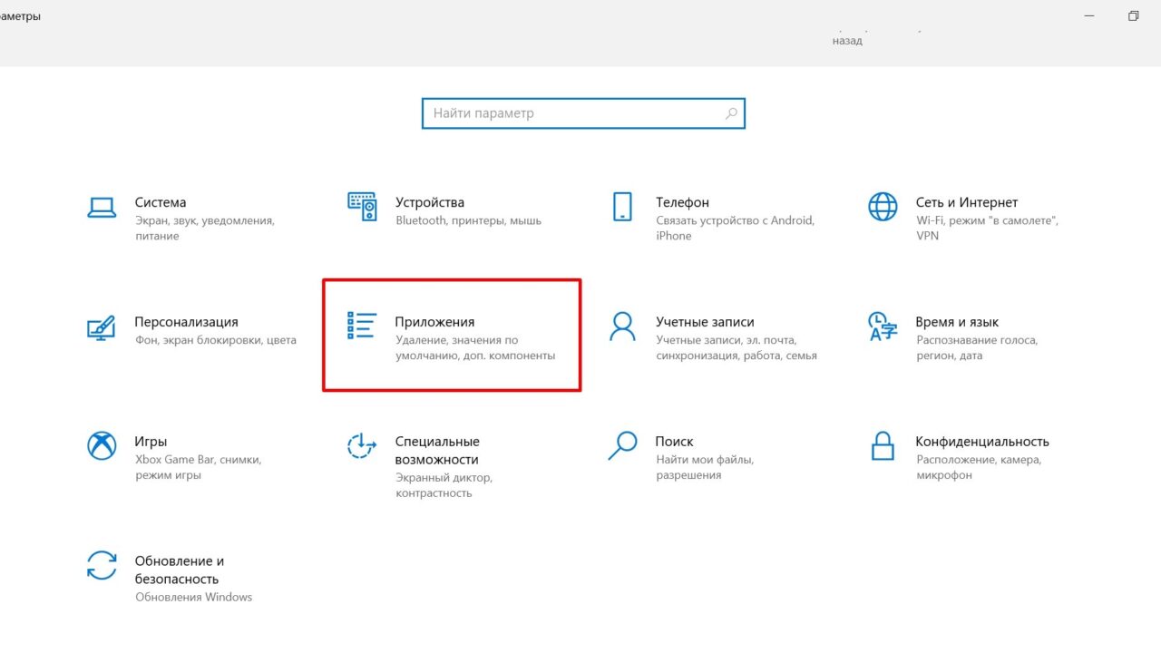Click the Система laptop icon
Image resolution: width=1161 pixels, height=653 pixels.
coord(102,207)
